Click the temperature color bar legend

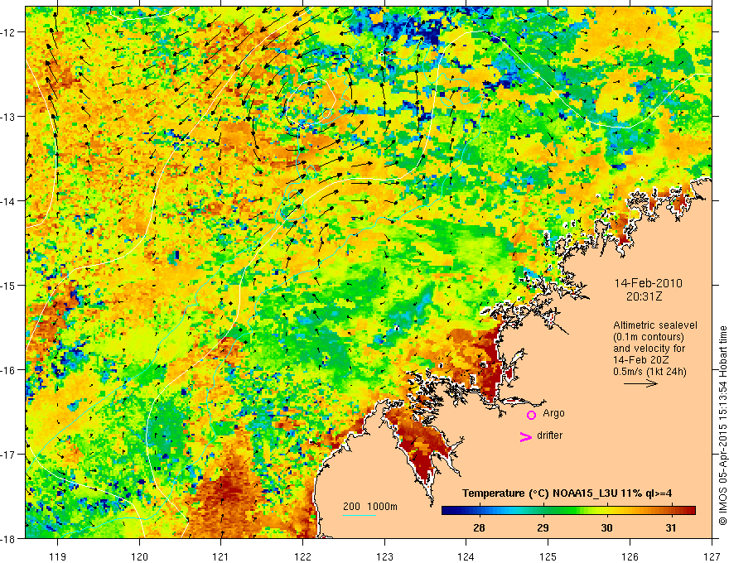tap(568, 511)
